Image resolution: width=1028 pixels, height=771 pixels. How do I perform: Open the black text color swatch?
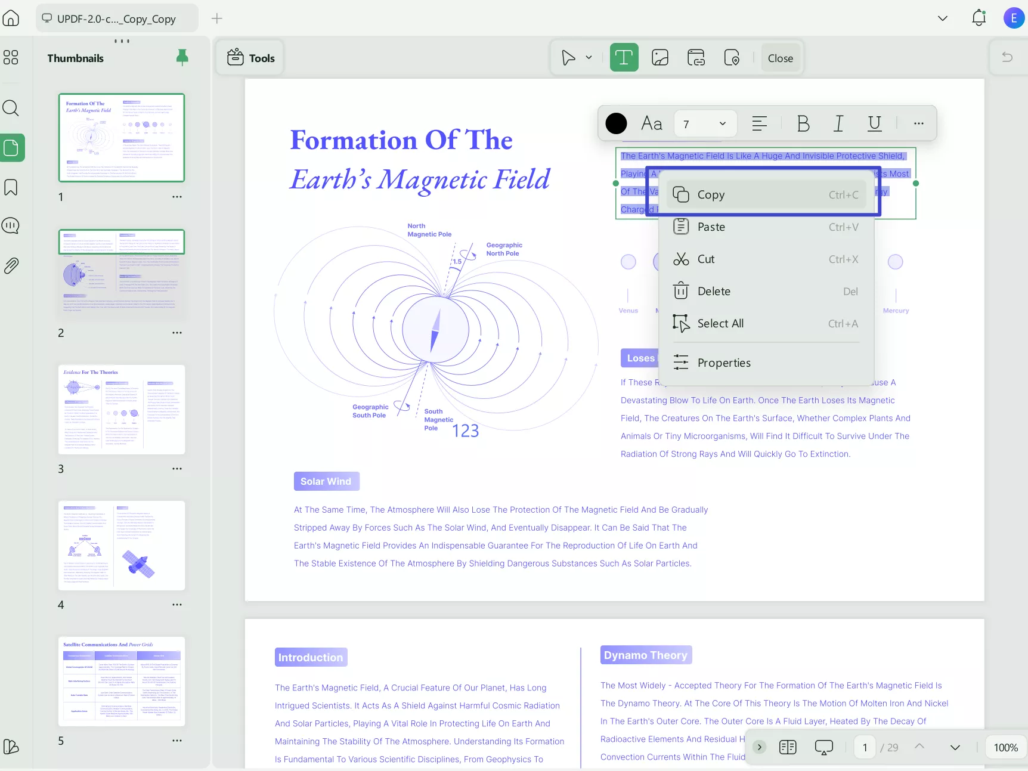[616, 123]
